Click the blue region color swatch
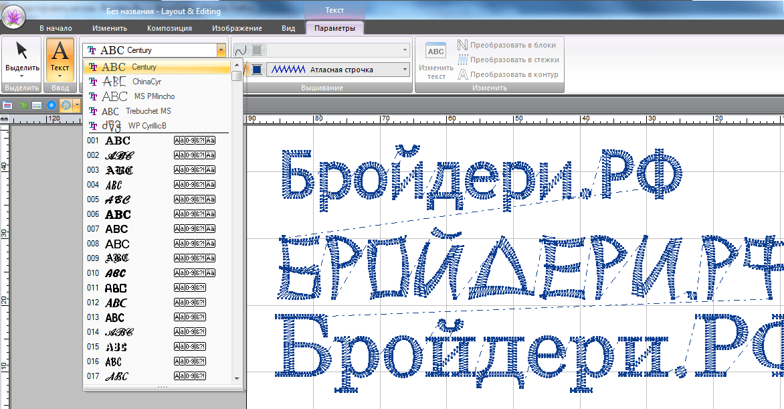The height and width of the screenshot is (409, 784). pos(257,70)
